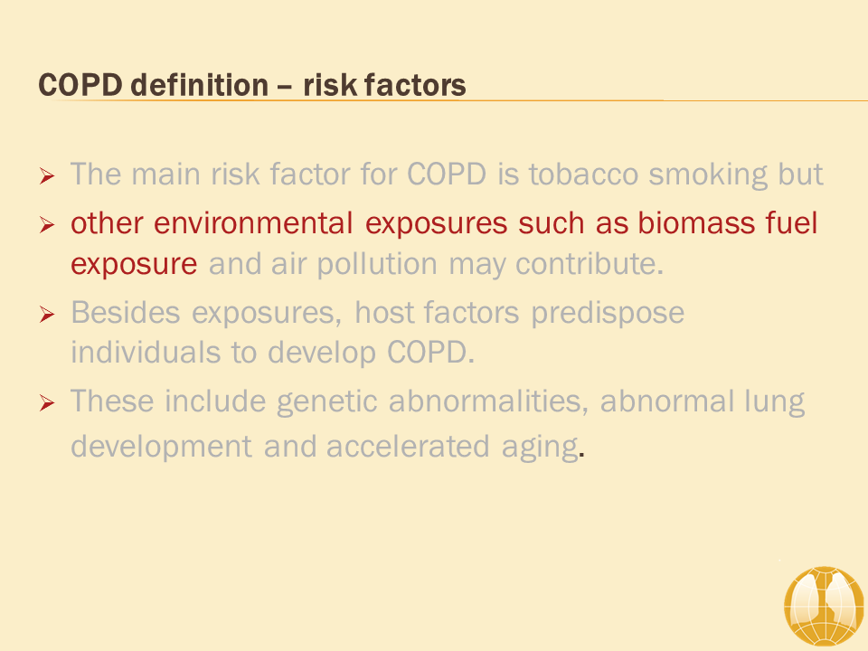Click the word 'development' on the last line
Viewport: 868px width, 651px height.
tap(161, 446)
